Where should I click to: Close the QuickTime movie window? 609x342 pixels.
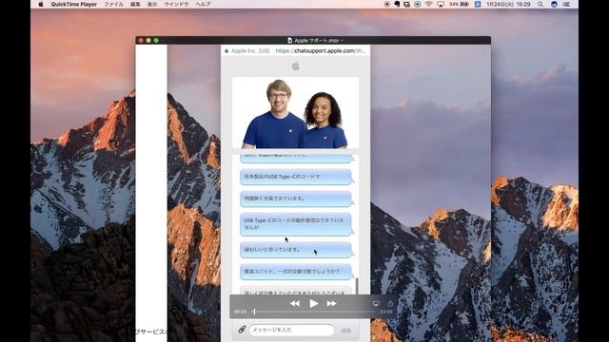(141, 40)
